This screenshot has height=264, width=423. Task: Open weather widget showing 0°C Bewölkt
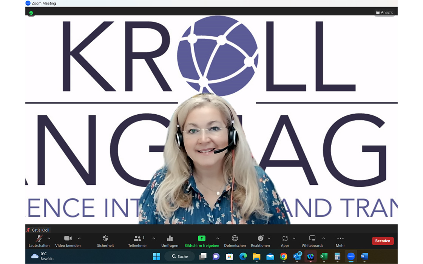(43, 256)
